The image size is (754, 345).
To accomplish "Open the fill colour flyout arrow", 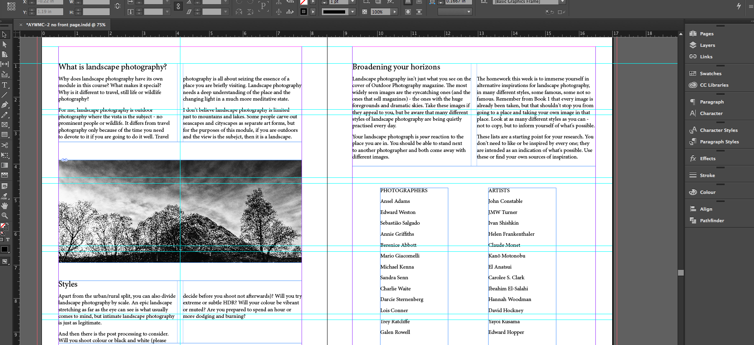I will click(313, 2).
